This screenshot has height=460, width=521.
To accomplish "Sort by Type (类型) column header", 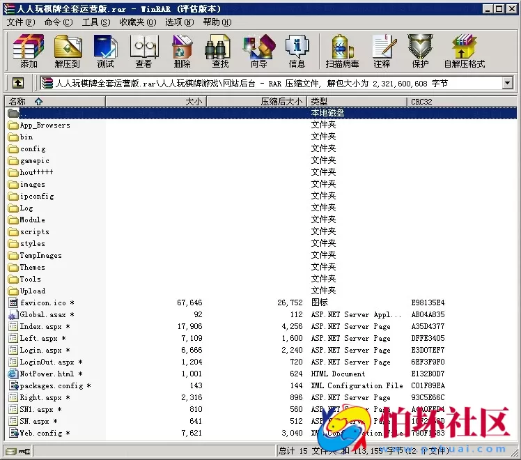I will (357, 101).
